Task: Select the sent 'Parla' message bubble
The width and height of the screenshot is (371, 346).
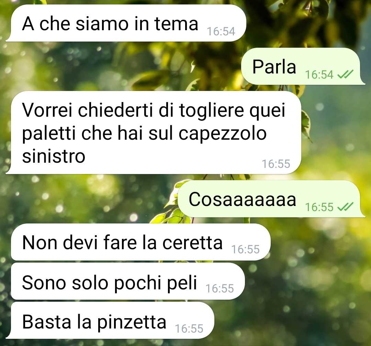Action: (303, 66)
